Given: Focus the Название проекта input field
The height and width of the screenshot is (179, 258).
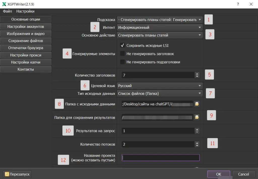Looking at the screenshot, I should (x=160, y=158).
